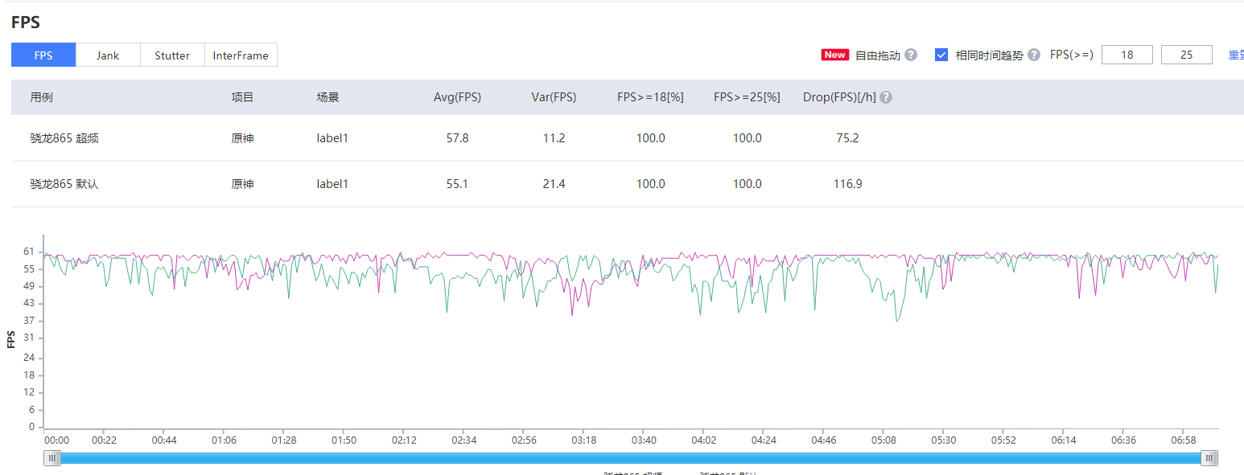Viewport: 1244px width, 475px height.
Task: Click the Var(FPS) column header
Action: tap(554, 97)
